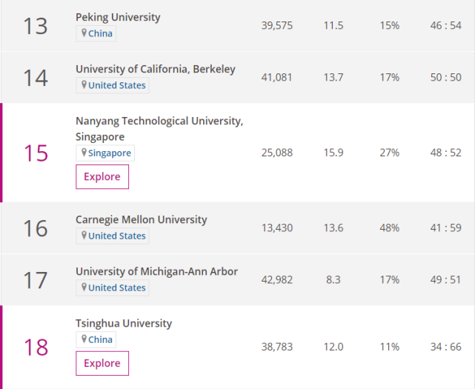Open University of Michigan-Ann Arbor link
This screenshot has height=389, width=475.
pos(156,271)
